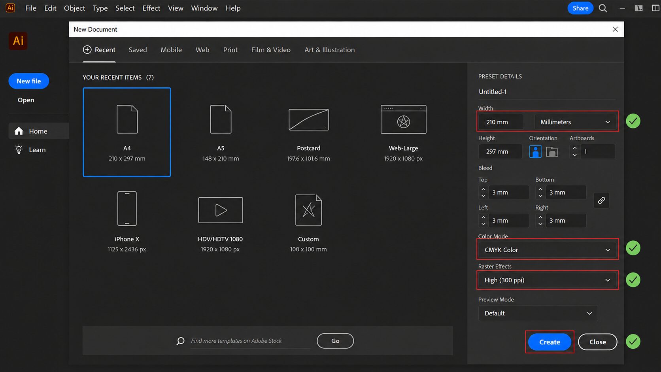Open the CMYK Color mode dropdown

point(547,250)
